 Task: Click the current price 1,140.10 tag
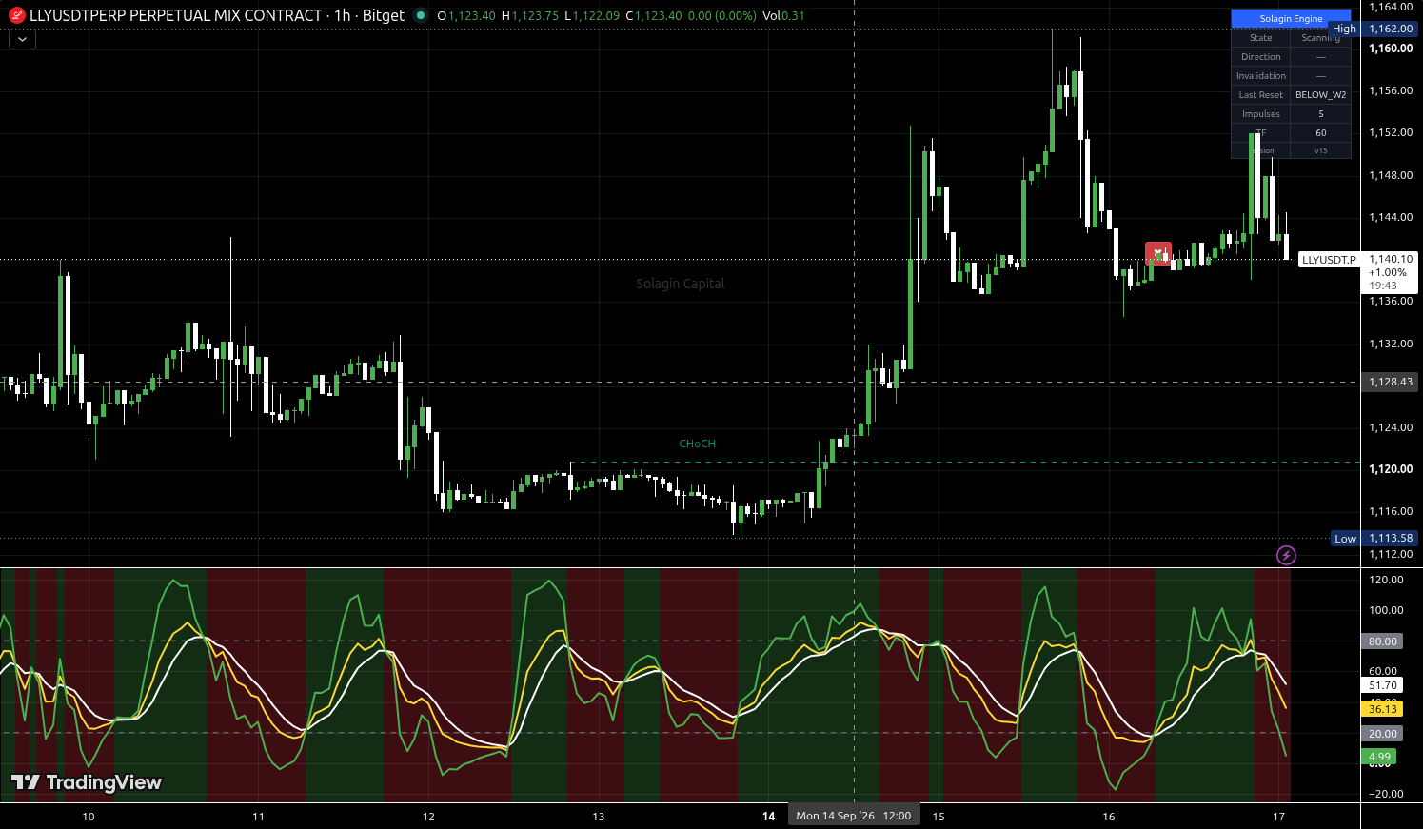point(1391,259)
